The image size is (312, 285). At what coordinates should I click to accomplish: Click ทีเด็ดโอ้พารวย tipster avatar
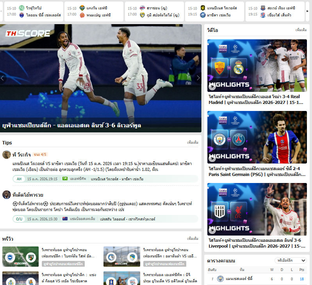(x=6, y=195)
